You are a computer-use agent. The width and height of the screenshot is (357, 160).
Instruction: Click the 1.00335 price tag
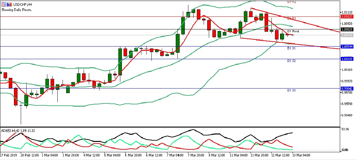(x=348, y=59)
